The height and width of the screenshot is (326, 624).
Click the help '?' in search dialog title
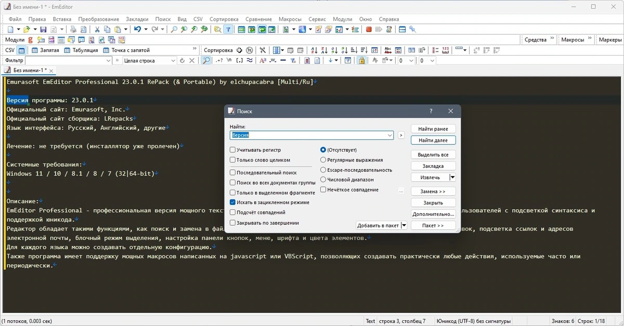coord(431,111)
